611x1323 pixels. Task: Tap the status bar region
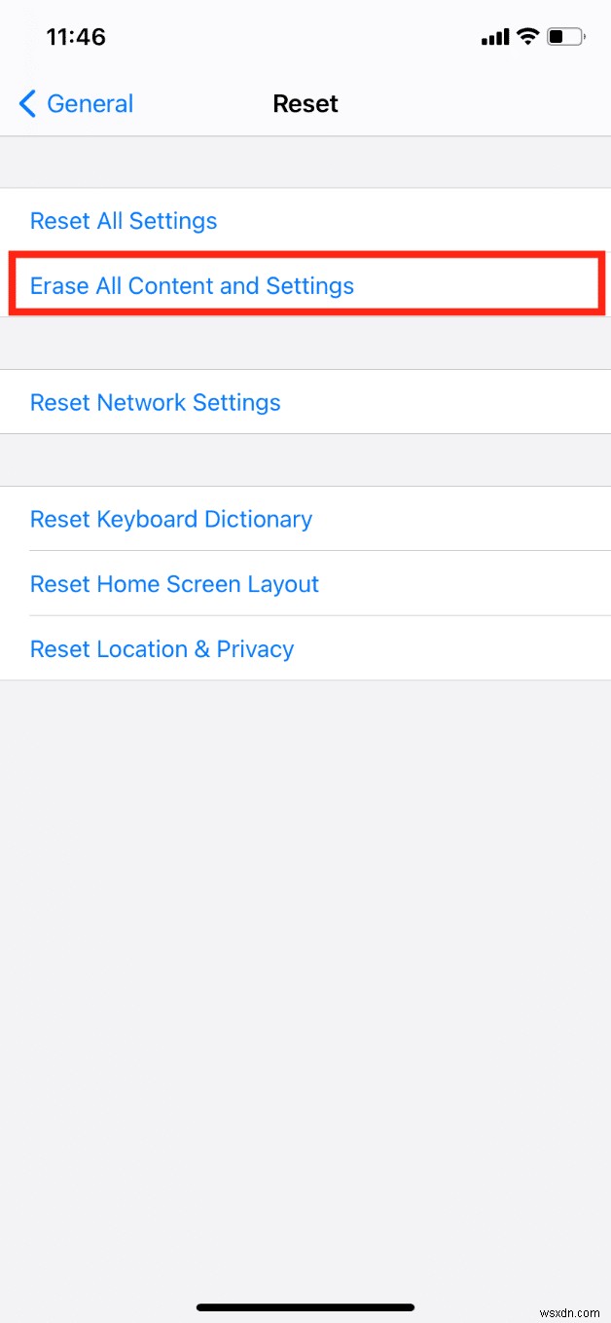305,37
